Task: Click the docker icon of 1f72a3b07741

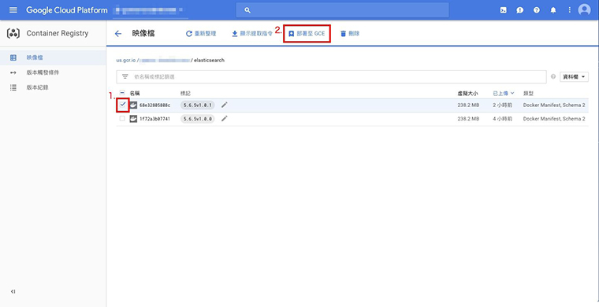Action: 133,119
